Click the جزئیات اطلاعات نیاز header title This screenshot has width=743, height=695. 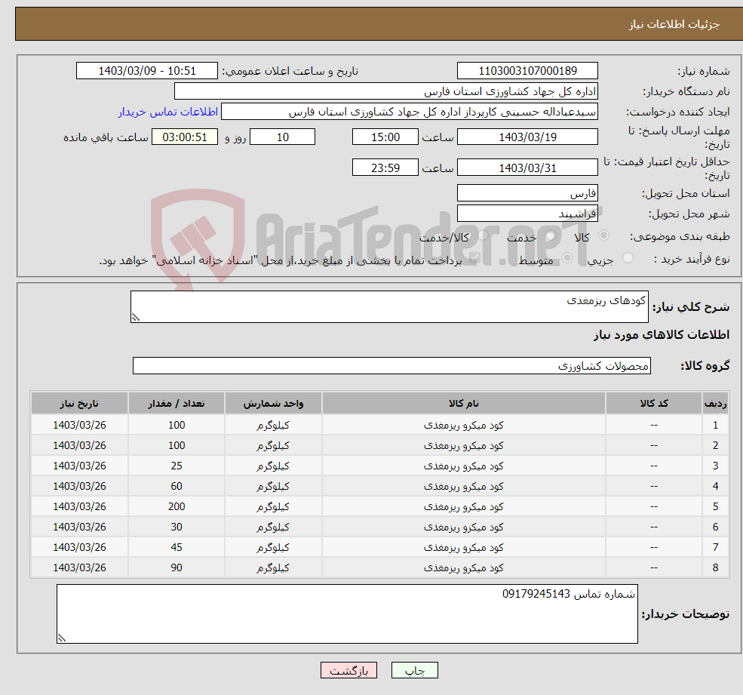point(674,23)
